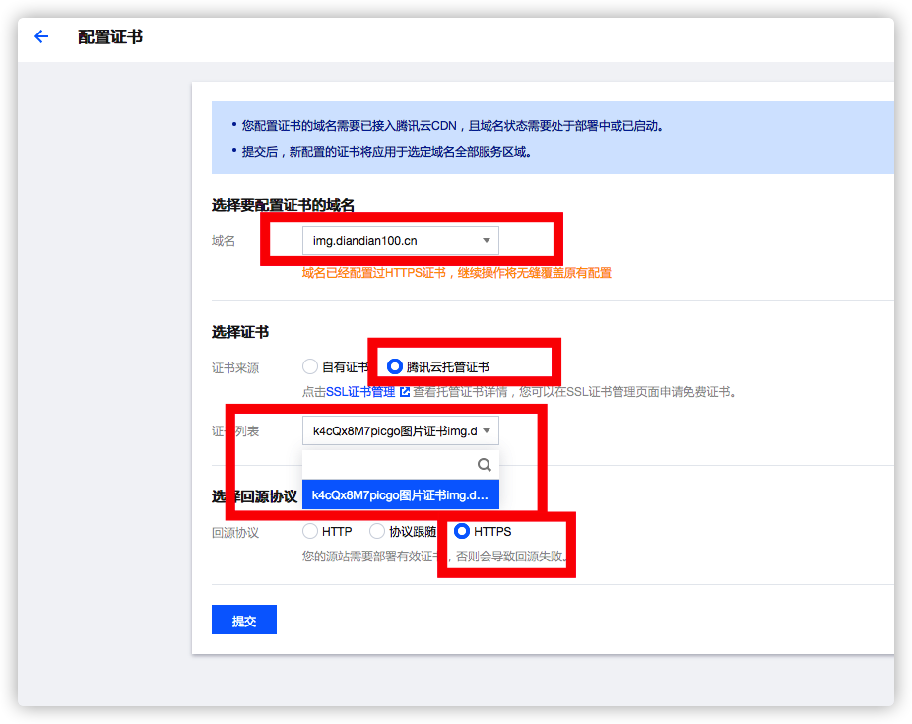Viewport: 912px width, 724px height.
Task: Click the blue info banner about 腾讯云CDN
Action: 552,139
